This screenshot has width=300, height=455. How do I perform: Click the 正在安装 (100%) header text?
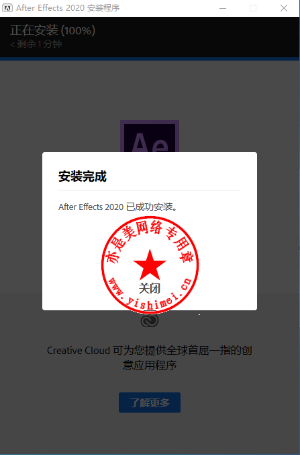point(52,30)
